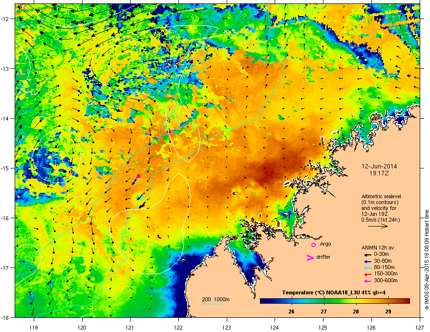
Task: Click the magenta drifter legend symbol
Action: click(x=310, y=257)
